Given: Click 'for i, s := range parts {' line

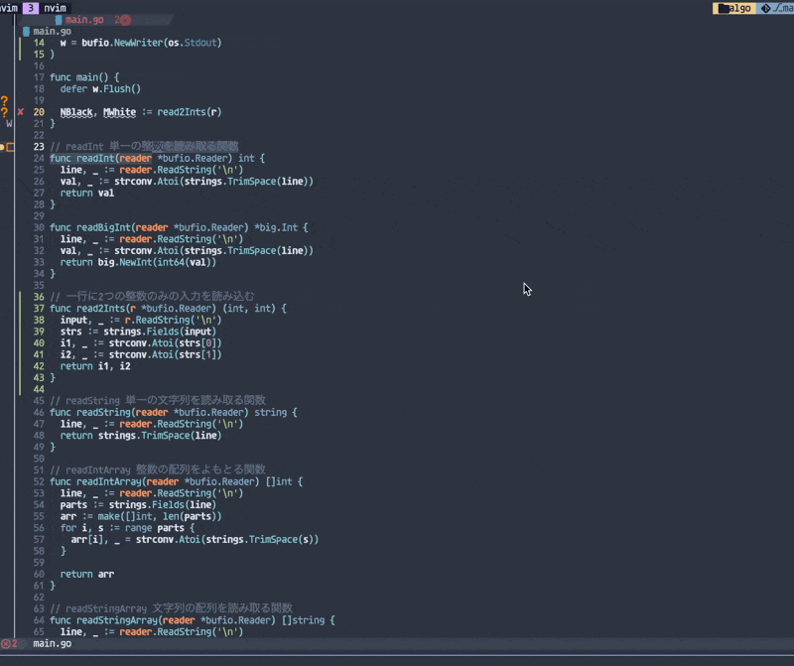Looking at the screenshot, I should pos(127,528).
